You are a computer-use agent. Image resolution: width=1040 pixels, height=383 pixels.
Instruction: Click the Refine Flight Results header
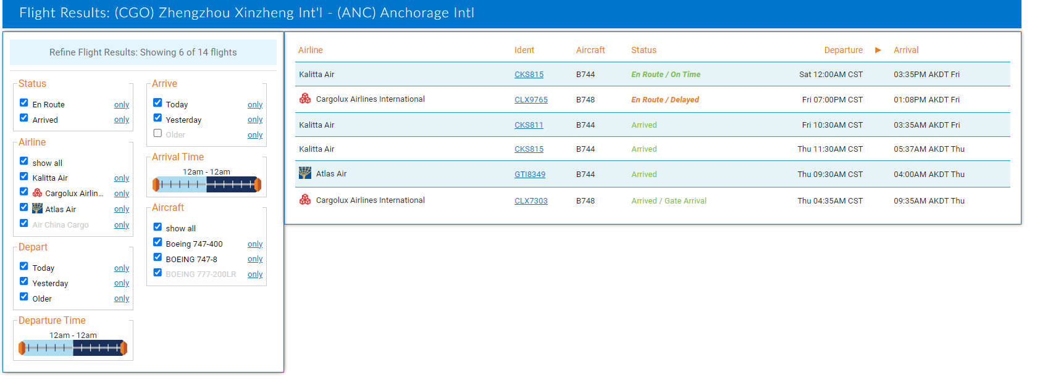click(143, 52)
